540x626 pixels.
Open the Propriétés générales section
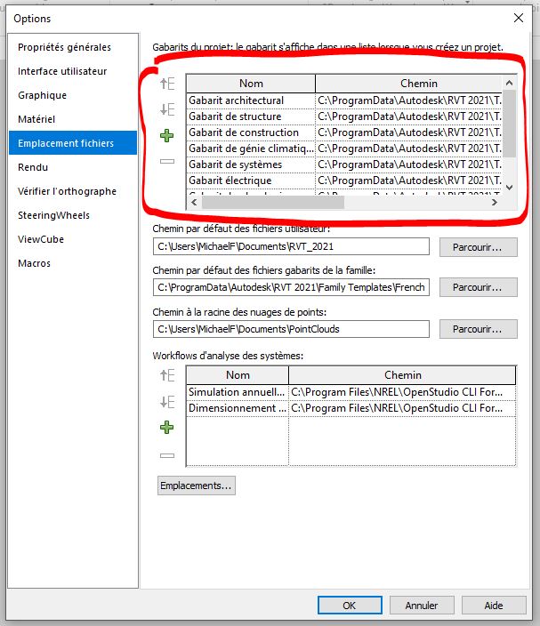click(64, 47)
